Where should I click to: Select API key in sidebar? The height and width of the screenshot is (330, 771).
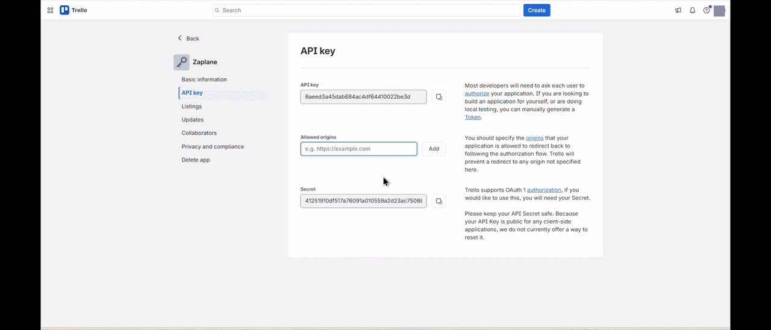(x=192, y=93)
